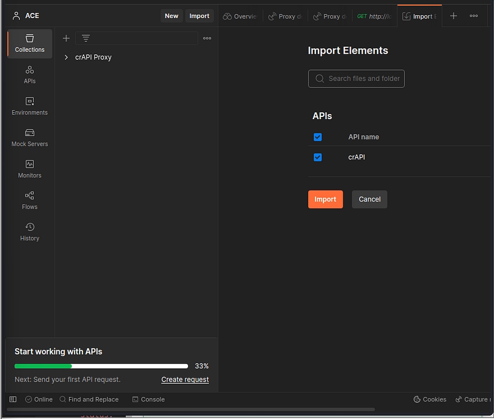Toggle the select-all API name checkbox
494x419 pixels.
pyautogui.click(x=317, y=137)
